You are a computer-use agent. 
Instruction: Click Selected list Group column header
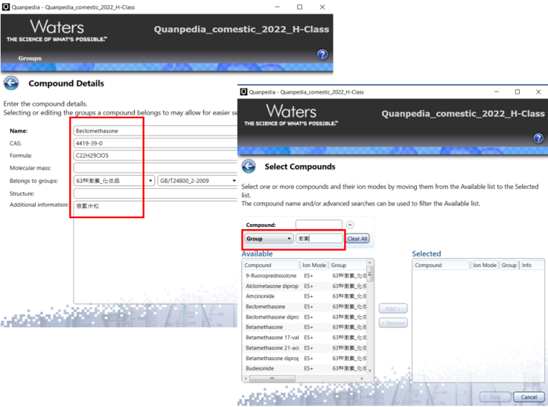[x=509, y=265]
